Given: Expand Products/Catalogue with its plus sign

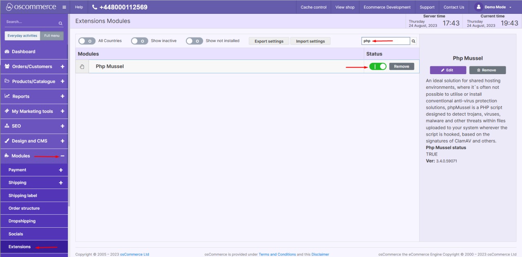Looking at the screenshot, I should click(x=62, y=81).
